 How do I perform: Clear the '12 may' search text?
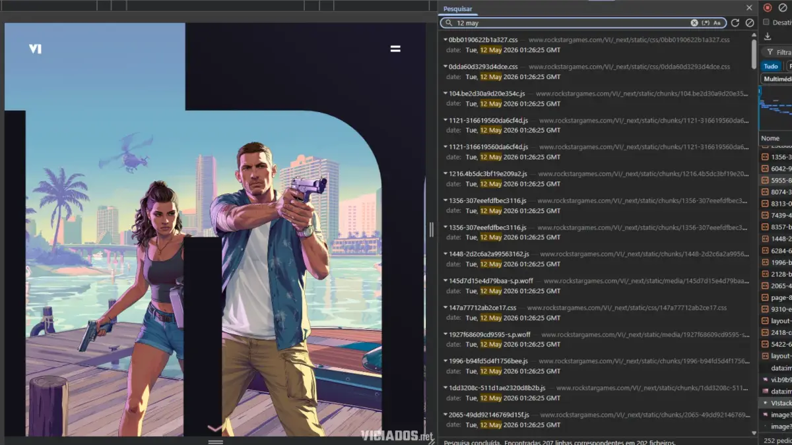pyautogui.click(x=694, y=23)
